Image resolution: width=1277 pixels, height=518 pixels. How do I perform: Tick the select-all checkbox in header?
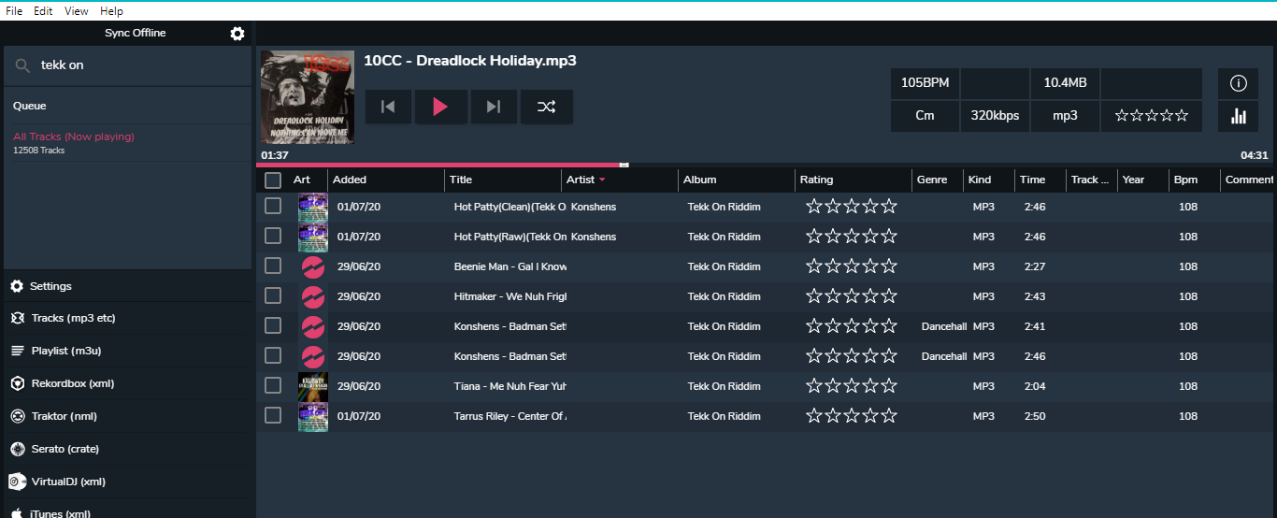click(273, 180)
